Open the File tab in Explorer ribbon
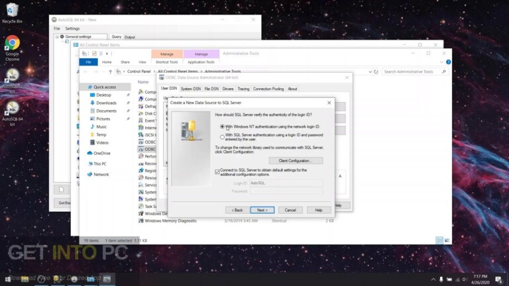The height and width of the screenshot is (286, 509). [88, 62]
